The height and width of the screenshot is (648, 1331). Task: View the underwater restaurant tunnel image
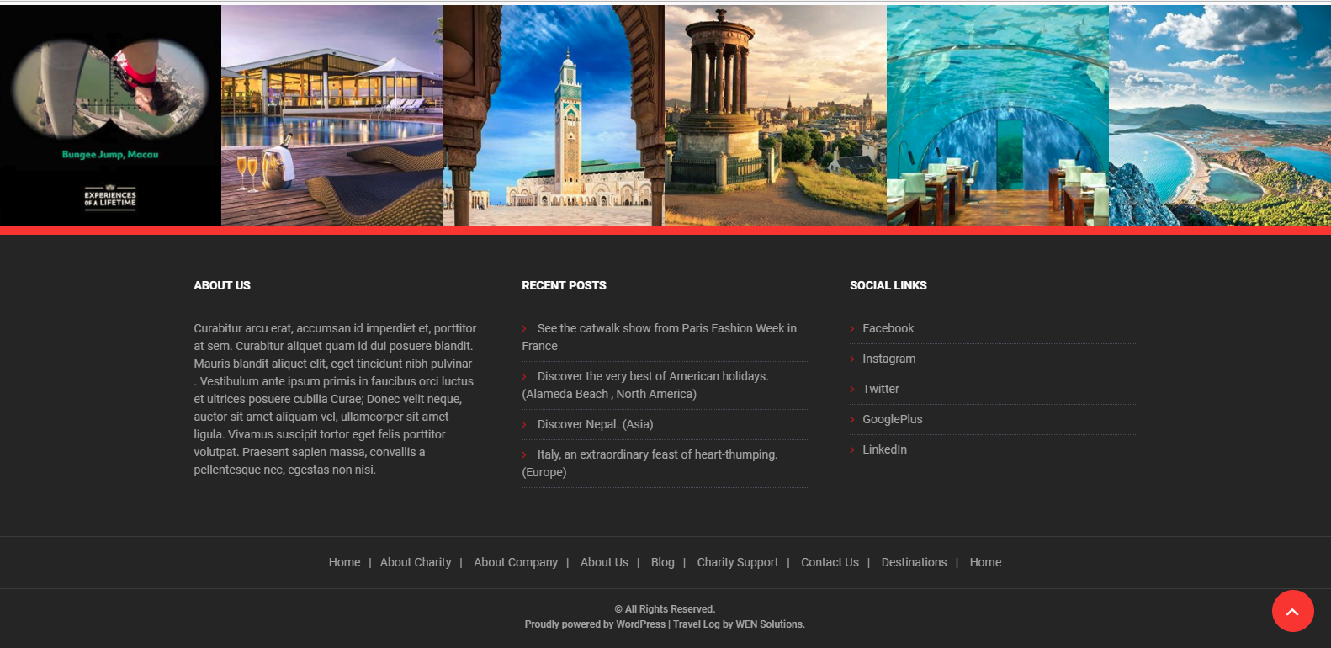point(997,116)
